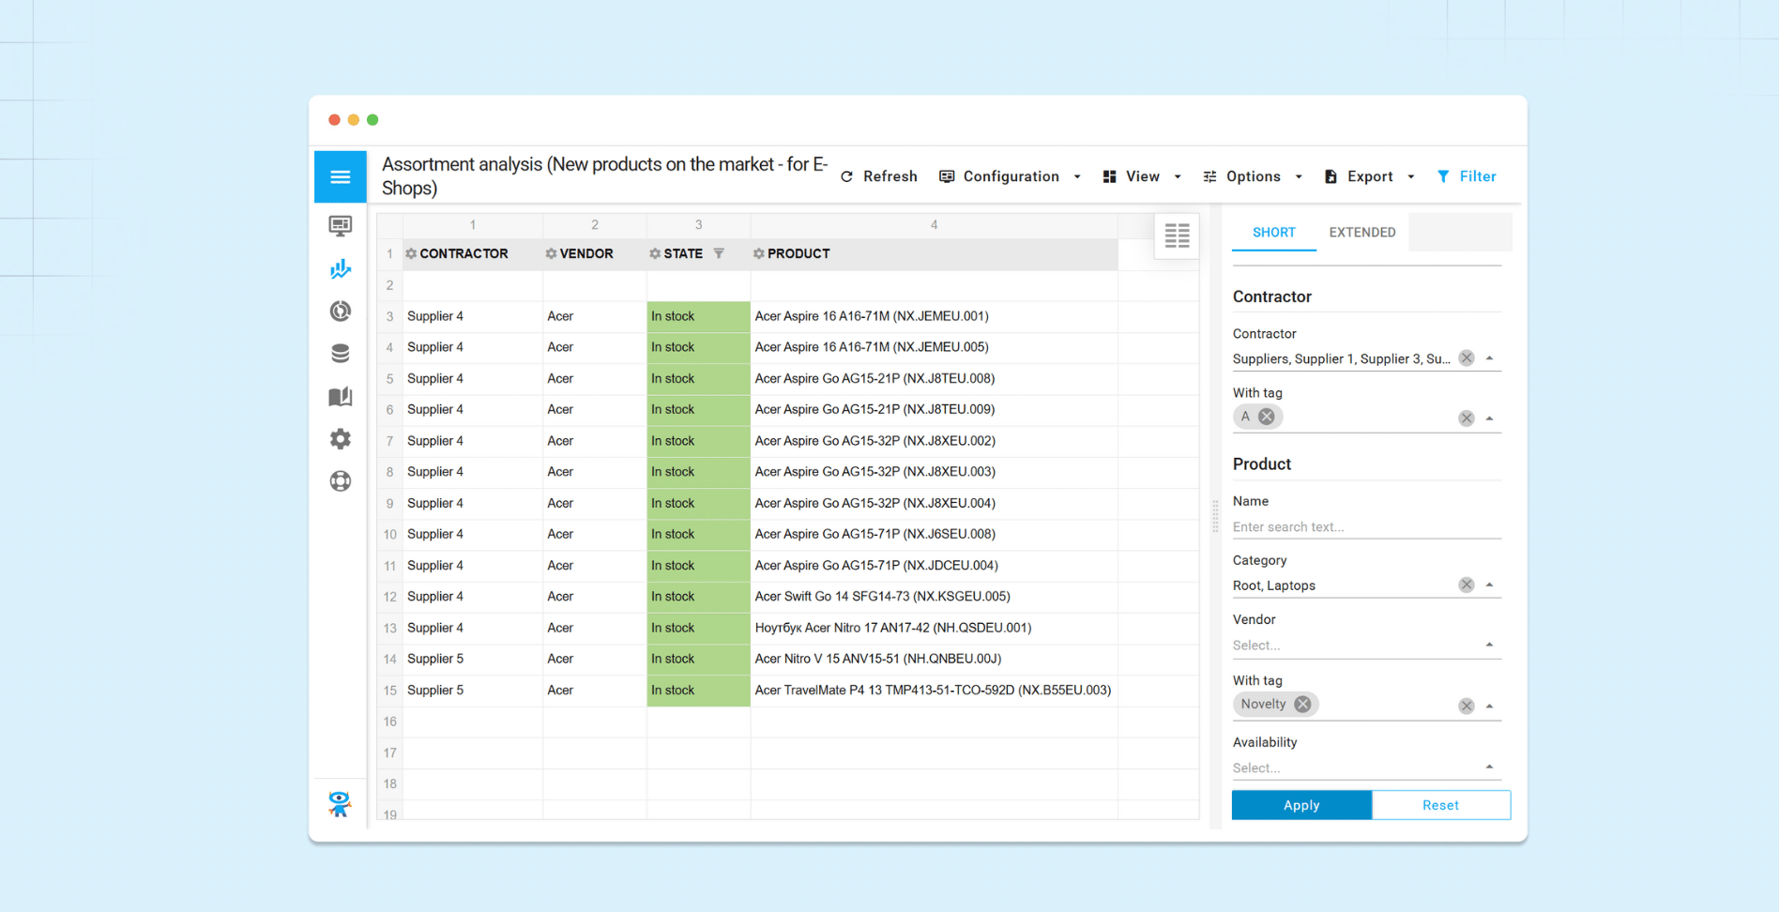Remove the tag 'A' from Contractor filter

click(x=1268, y=417)
